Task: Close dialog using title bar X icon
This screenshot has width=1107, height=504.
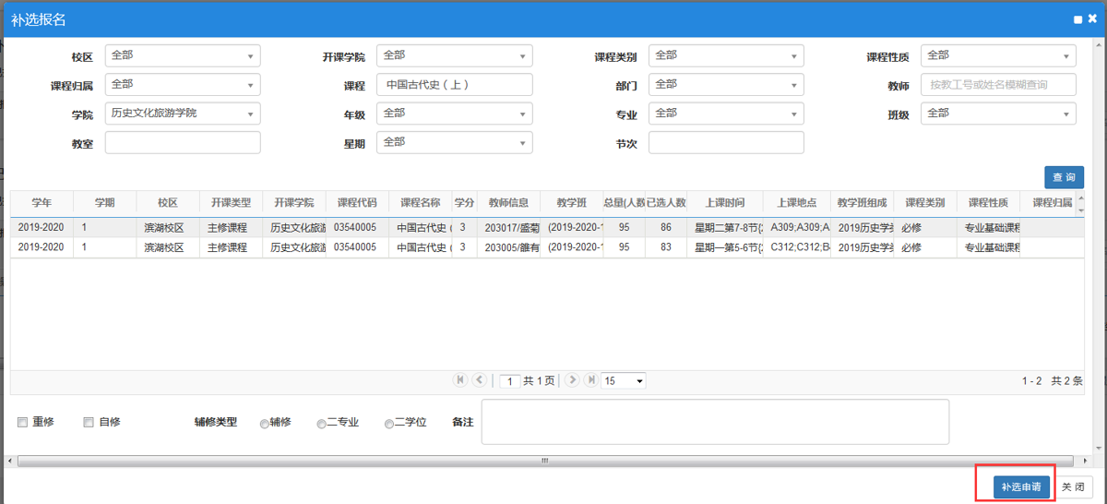Action: [x=1092, y=19]
